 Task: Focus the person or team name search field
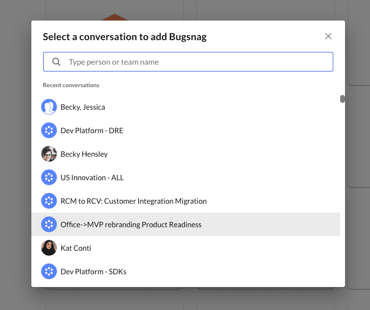[196, 62]
